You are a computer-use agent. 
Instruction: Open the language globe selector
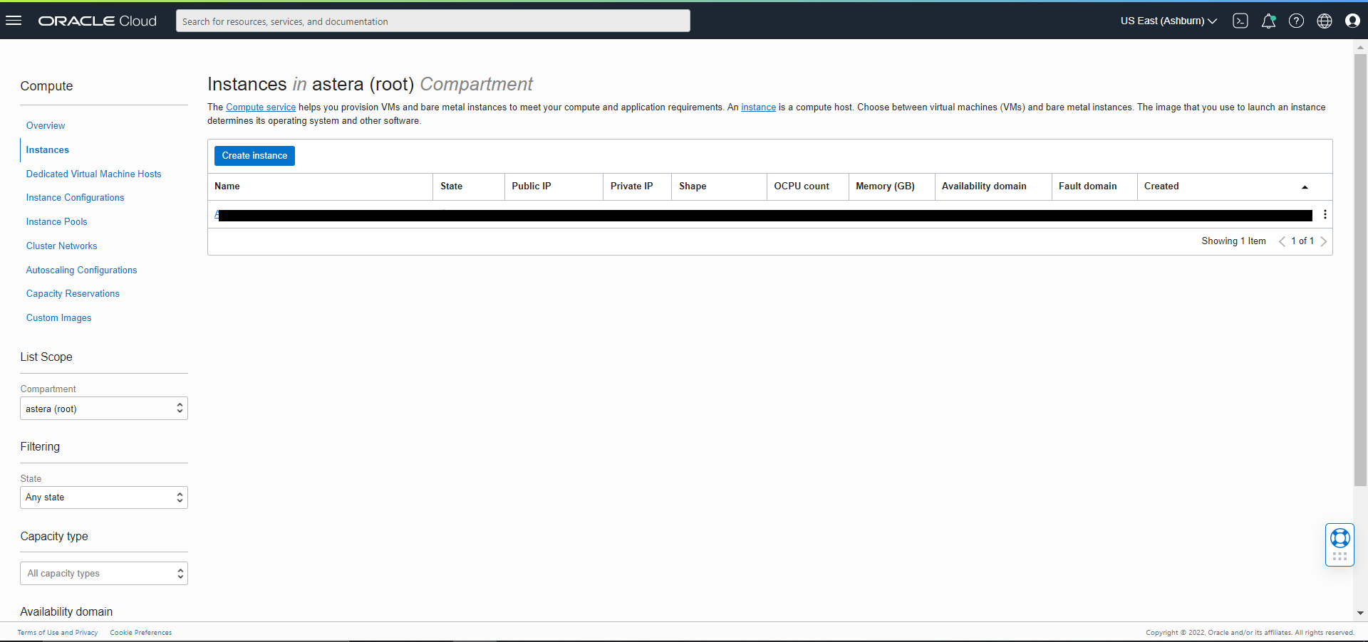point(1324,21)
